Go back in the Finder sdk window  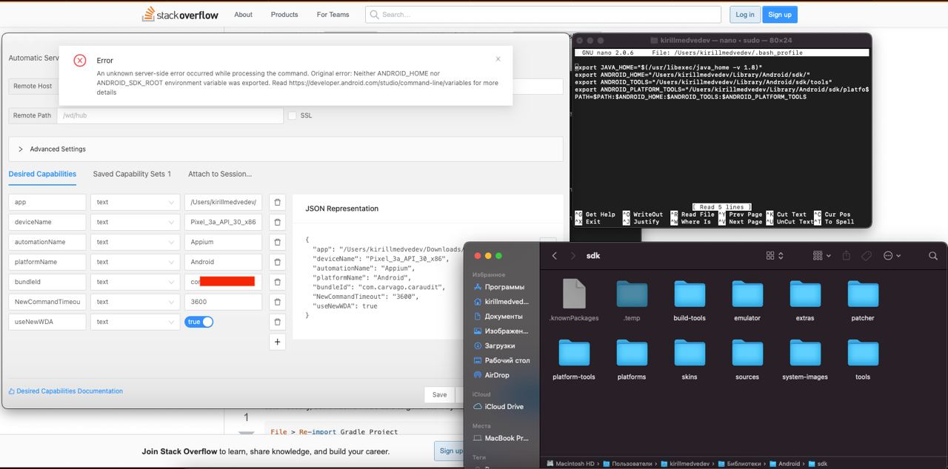(554, 255)
